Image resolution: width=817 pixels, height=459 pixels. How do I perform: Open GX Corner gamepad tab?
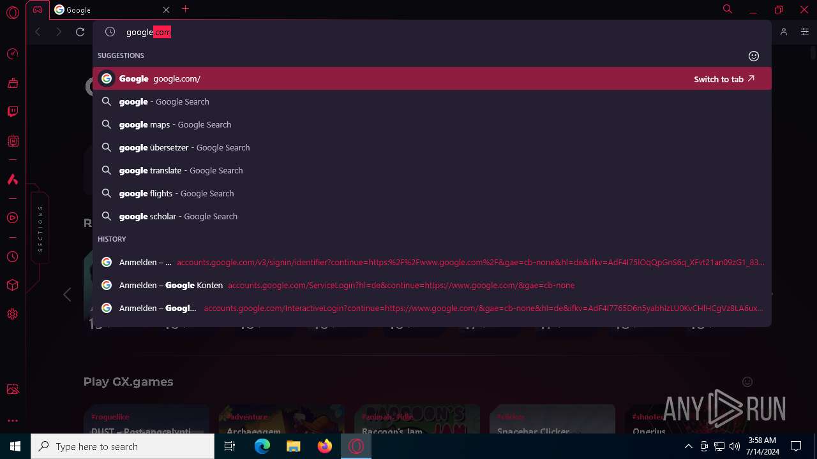click(x=38, y=10)
